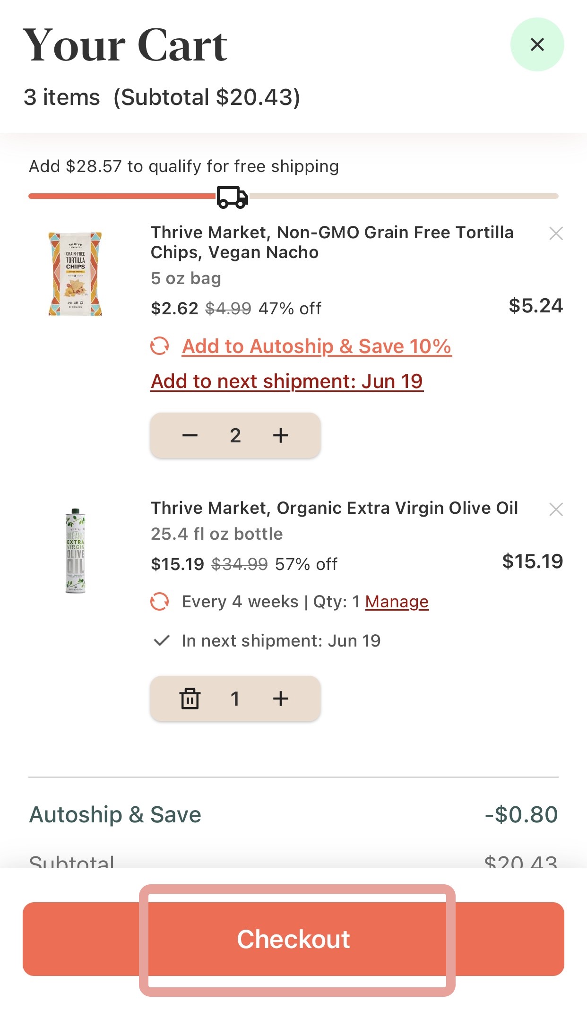Screen dimensions: 587x1010
Task: Increase Olive Oil quantity with plus
Action: (x=281, y=699)
